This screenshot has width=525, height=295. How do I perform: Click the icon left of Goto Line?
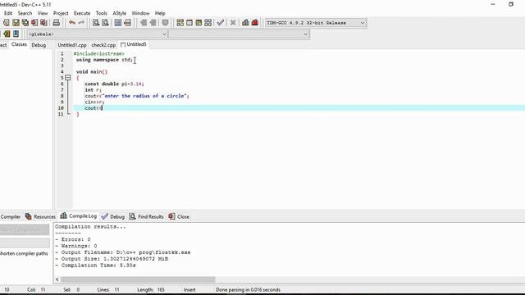tap(118, 23)
